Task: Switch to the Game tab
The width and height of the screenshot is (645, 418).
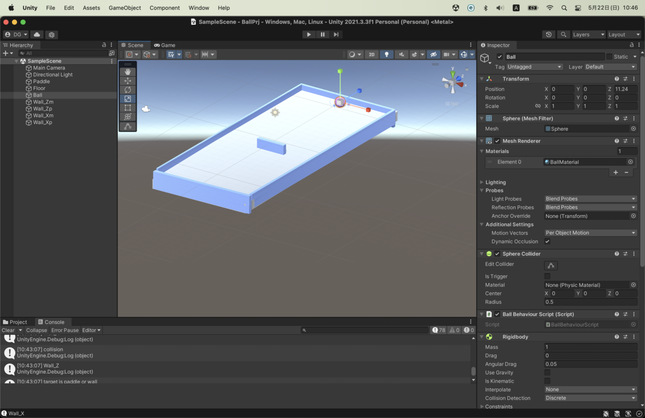Action: point(164,45)
